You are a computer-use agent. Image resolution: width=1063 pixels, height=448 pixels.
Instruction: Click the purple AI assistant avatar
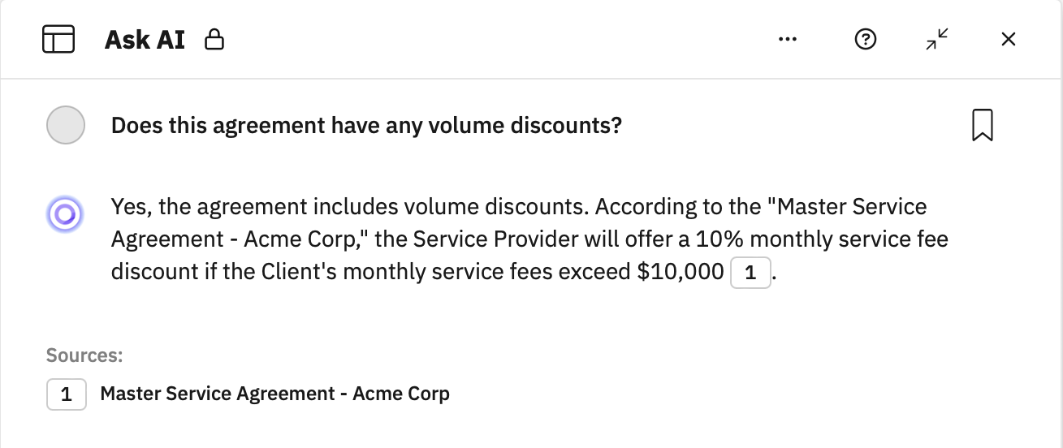[x=65, y=214]
